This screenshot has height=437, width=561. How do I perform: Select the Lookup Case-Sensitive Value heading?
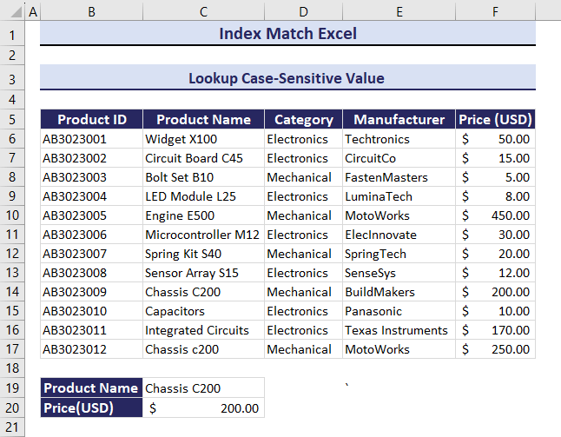(x=287, y=78)
